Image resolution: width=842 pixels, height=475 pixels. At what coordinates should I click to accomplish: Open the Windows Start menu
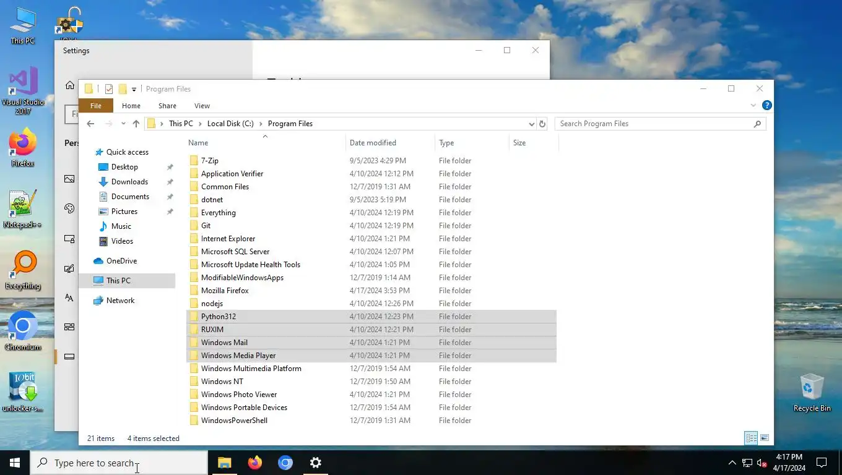click(x=15, y=463)
